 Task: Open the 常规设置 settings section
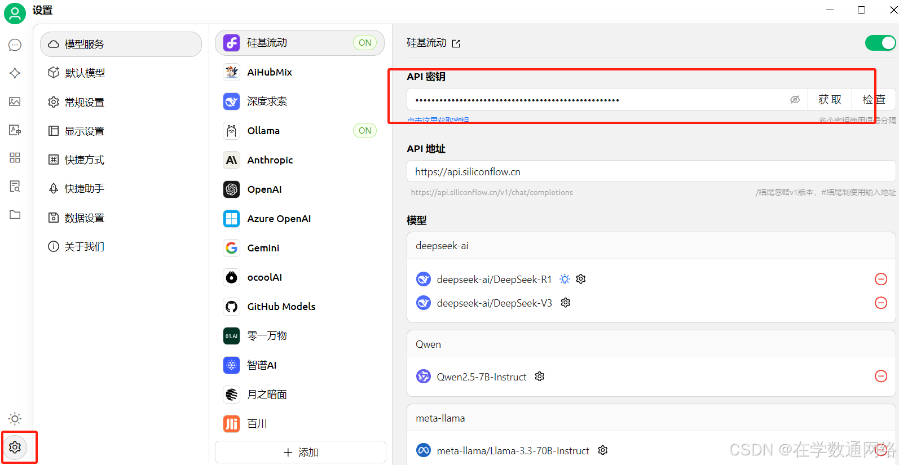click(x=121, y=102)
